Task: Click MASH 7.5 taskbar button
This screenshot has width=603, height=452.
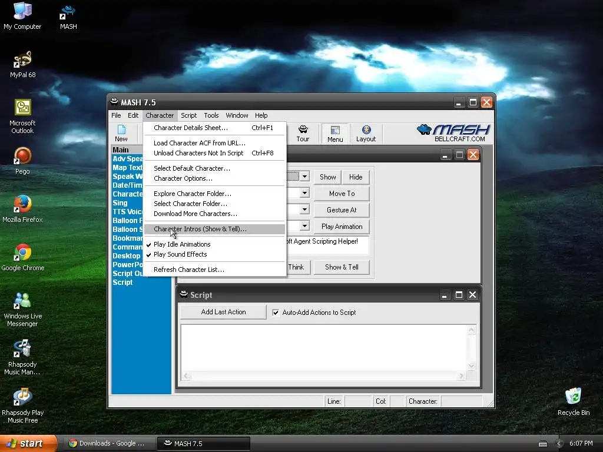Action: coord(204,443)
